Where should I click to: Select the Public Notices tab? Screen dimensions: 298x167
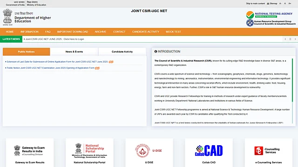pyautogui.click(x=26, y=51)
